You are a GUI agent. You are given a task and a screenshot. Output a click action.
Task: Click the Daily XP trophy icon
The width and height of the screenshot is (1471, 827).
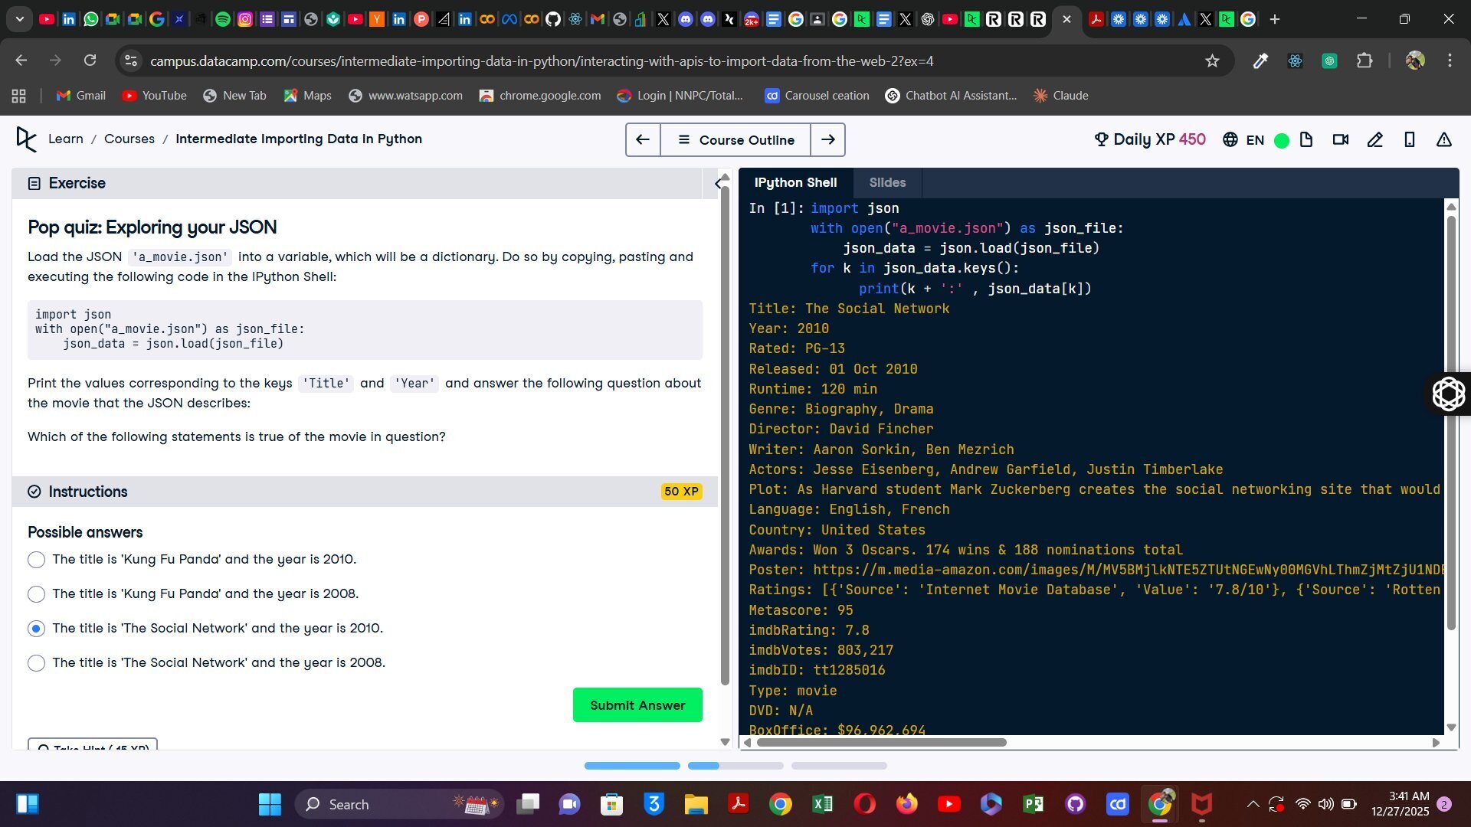pos(1101,139)
